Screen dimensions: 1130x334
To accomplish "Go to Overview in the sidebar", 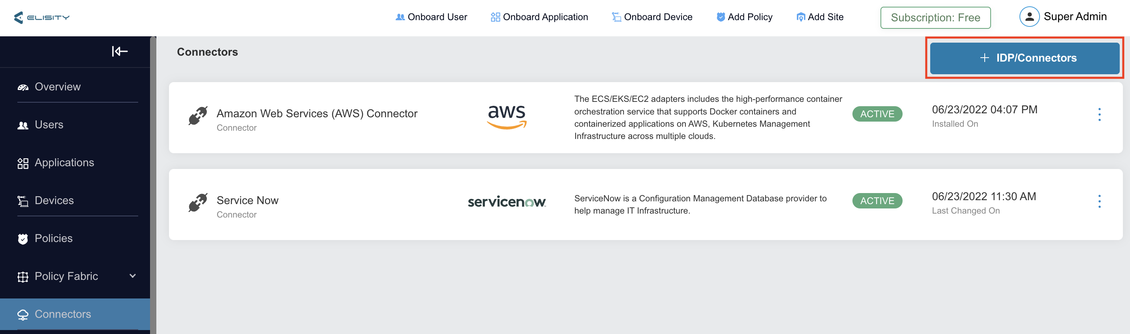I will pyautogui.click(x=58, y=87).
